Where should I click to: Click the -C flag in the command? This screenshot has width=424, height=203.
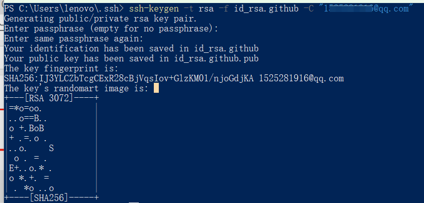[x=309, y=8]
